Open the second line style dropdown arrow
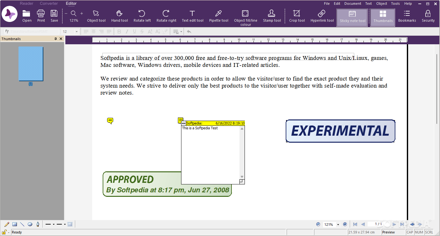 coord(65,224)
